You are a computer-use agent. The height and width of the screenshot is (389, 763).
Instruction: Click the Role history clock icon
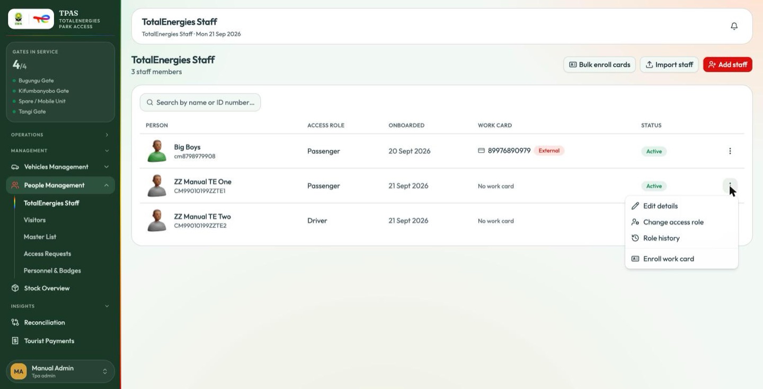pyautogui.click(x=635, y=238)
